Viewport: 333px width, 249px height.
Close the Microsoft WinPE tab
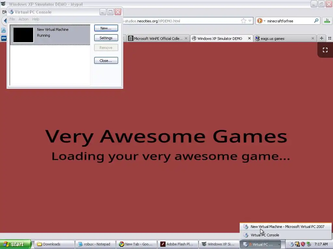(x=186, y=38)
